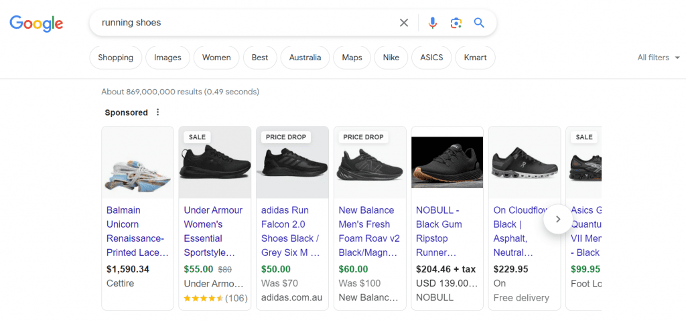Screen dimensions: 686x322
Task: Click the results count text
Action: pyautogui.click(x=180, y=92)
